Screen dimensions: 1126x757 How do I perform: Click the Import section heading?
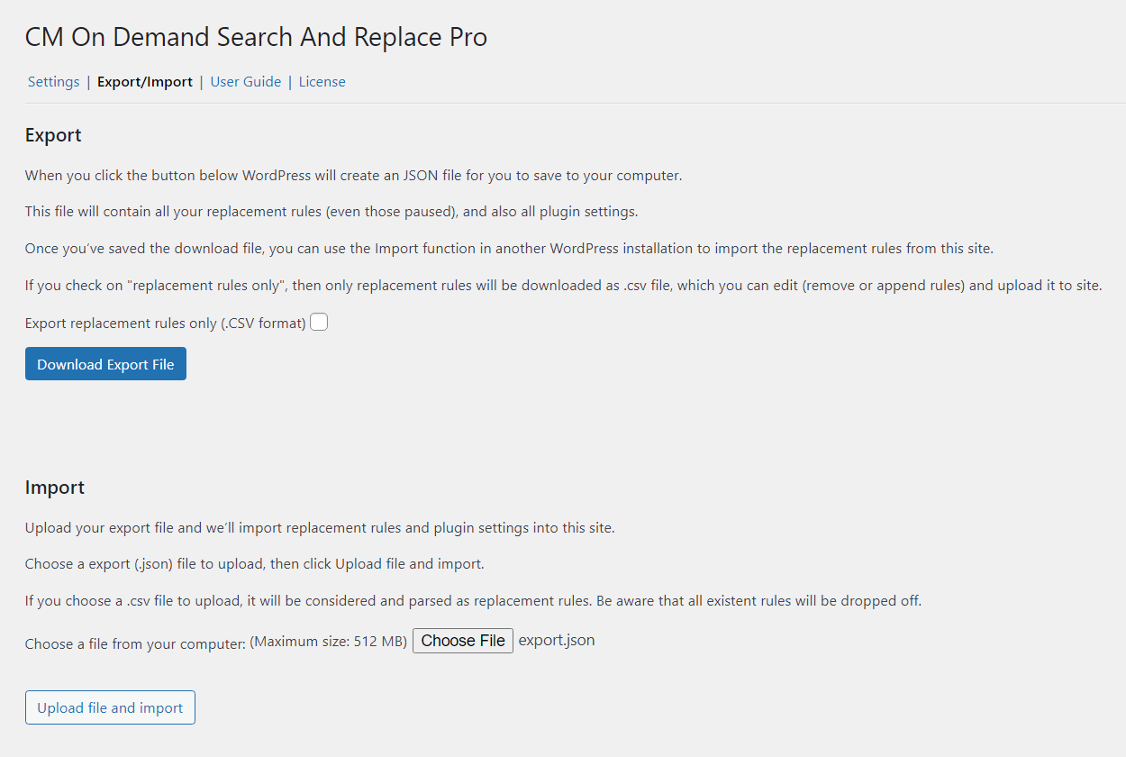pyautogui.click(x=55, y=488)
